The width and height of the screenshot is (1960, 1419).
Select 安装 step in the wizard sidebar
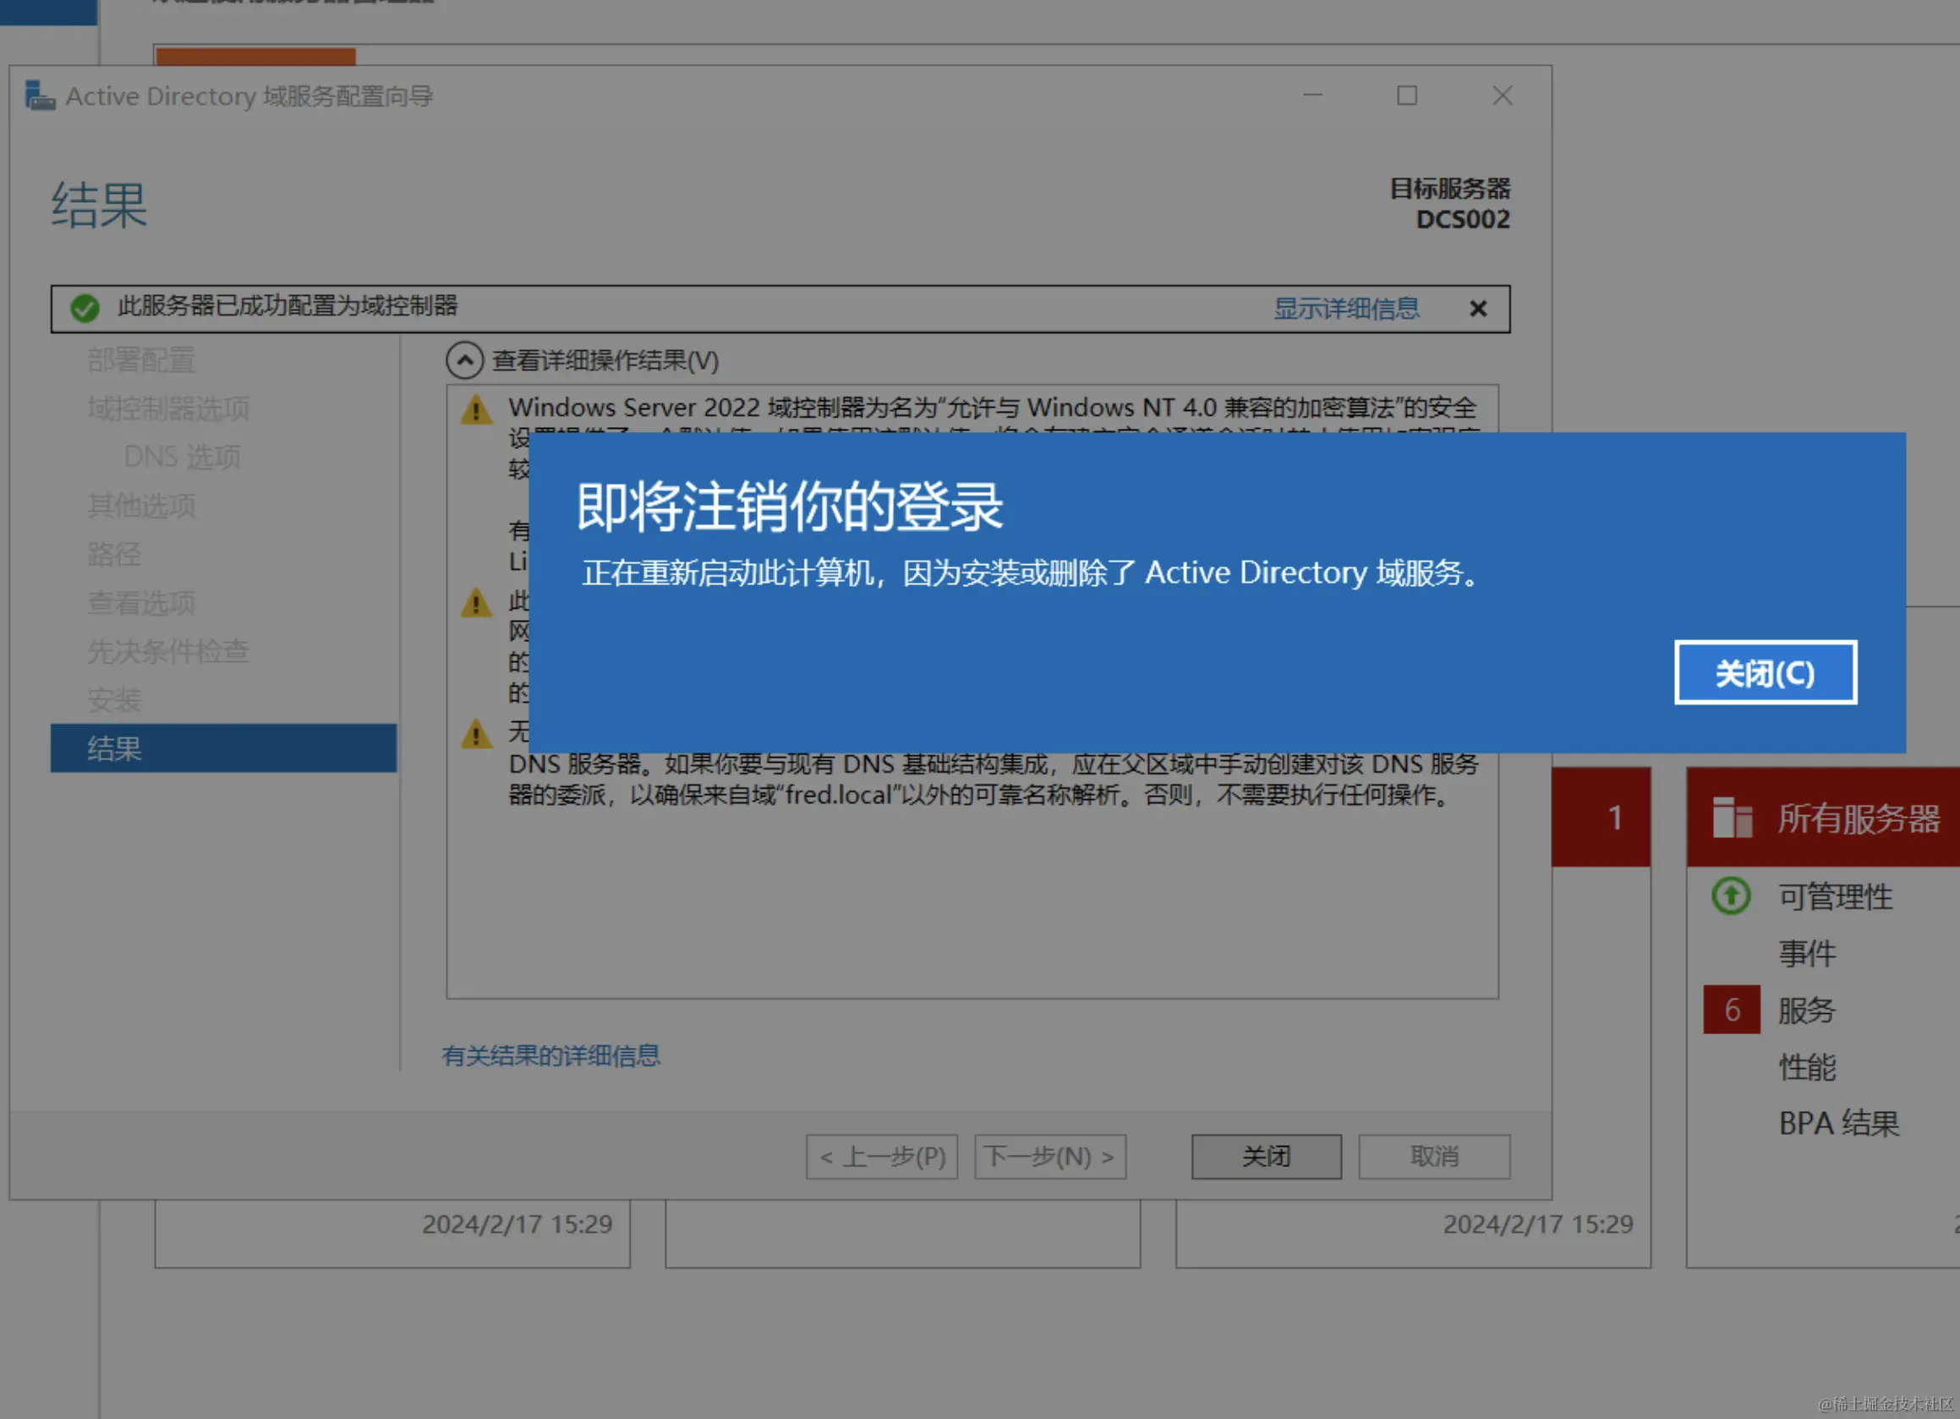(114, 700)
